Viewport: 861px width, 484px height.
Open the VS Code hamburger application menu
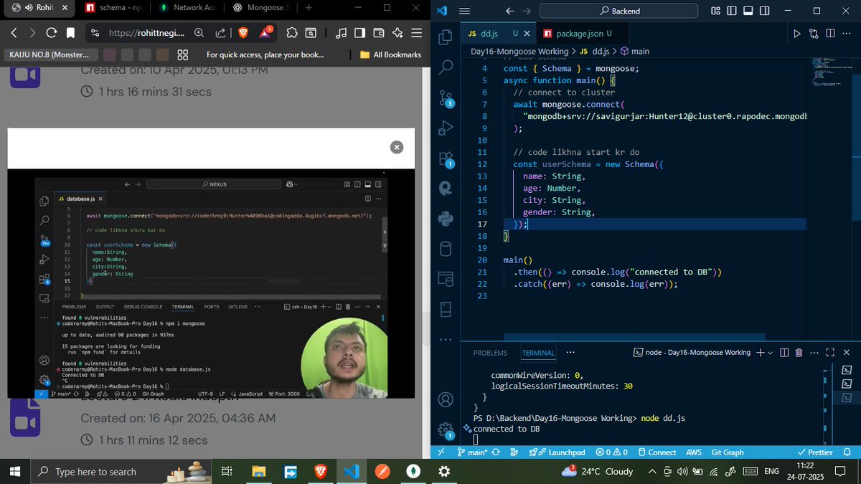click(x=464, y=11)
